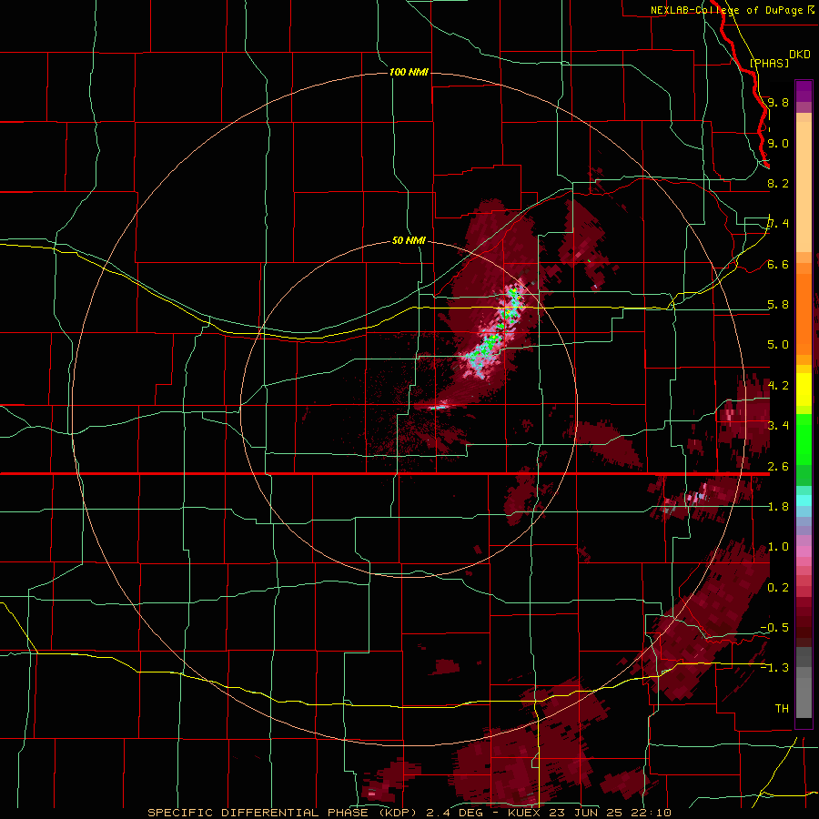Click the KUEX station identifier
This screenshot has height=819, width=819.
[524, 813]
